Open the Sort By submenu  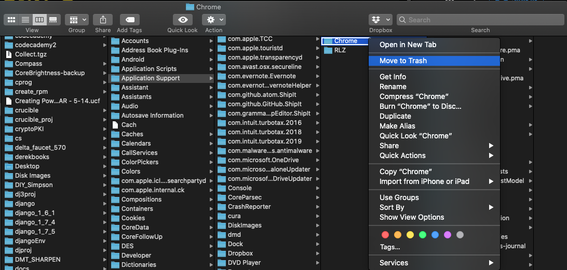pyautogui.click(x=434, y=207)
